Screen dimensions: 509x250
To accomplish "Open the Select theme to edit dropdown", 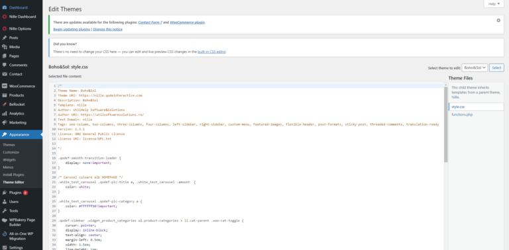I will click(475, 67).
